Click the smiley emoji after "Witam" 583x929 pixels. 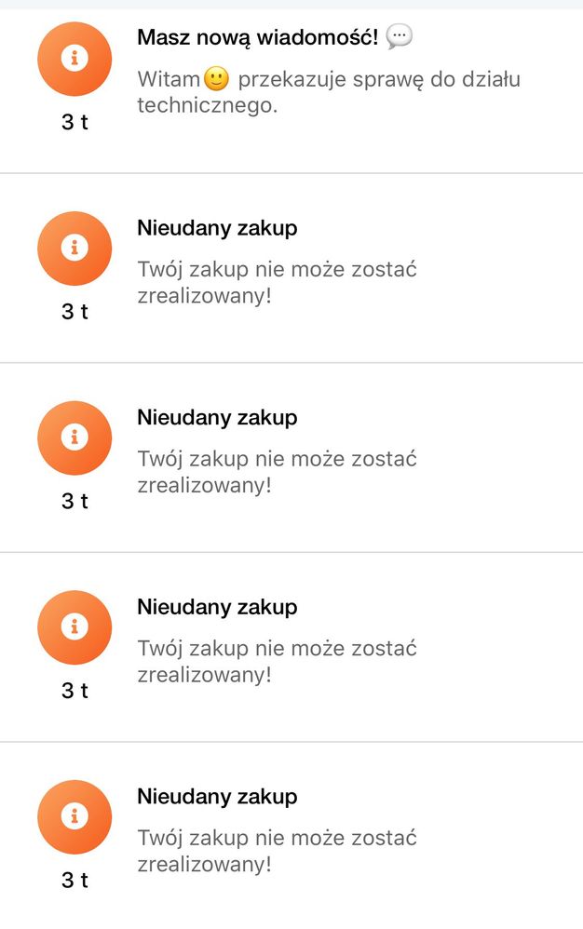coord(216,79)
